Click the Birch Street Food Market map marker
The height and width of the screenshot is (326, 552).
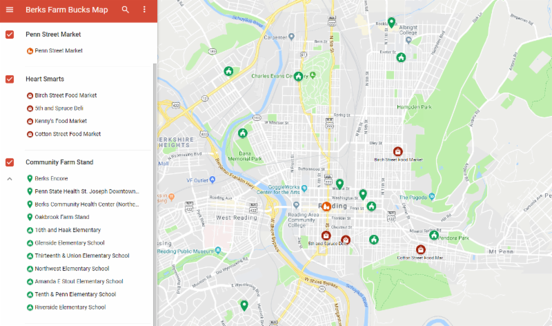(x=397, y=151)
